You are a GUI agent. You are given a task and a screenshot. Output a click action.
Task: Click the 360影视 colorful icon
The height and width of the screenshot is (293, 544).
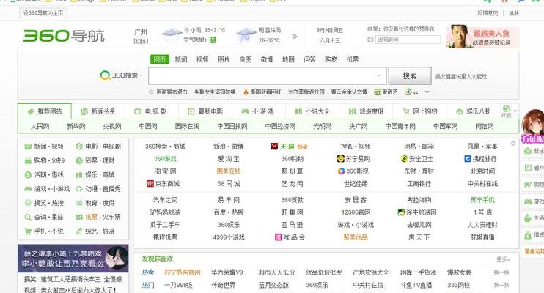click(x=341, y=171)
